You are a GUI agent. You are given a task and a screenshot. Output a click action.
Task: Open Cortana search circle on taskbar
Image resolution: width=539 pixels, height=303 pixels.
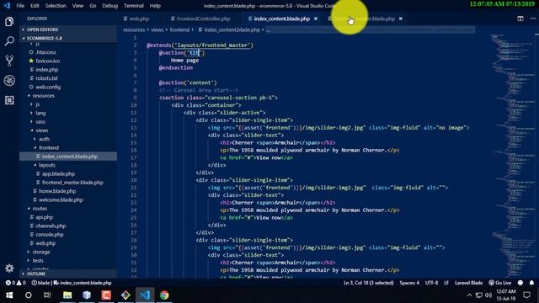tap(28, 295)
